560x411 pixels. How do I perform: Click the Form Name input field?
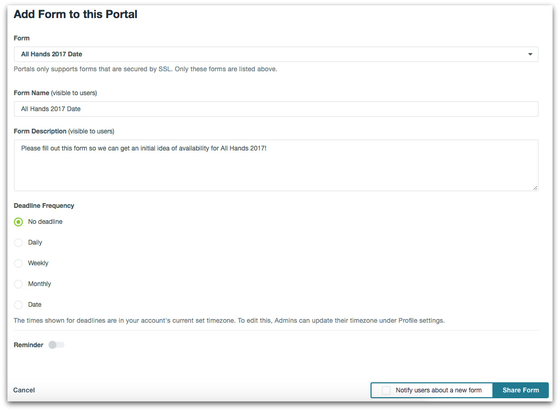coord(276,109)
